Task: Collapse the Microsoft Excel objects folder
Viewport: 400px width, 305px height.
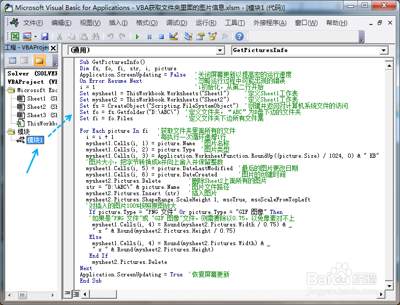Action: pyautogui.click(x=11, y=90)
